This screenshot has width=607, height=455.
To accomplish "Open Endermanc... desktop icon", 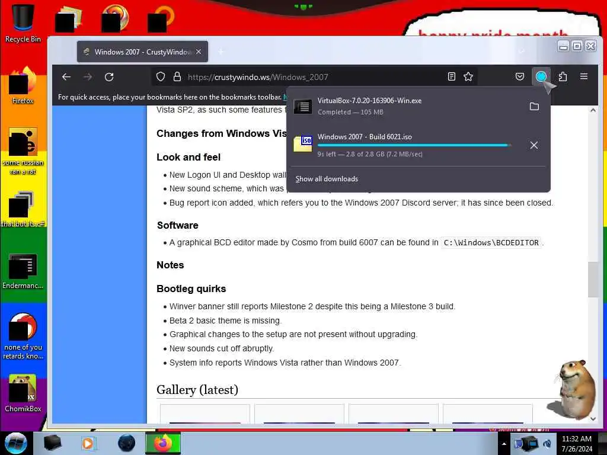I will 23,271.
